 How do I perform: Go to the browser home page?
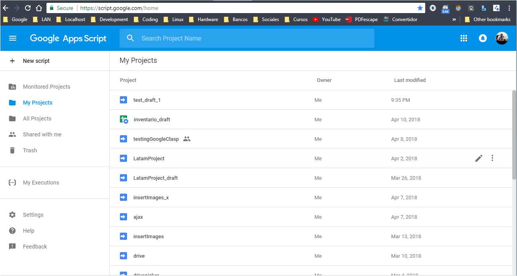pos(39,8)
